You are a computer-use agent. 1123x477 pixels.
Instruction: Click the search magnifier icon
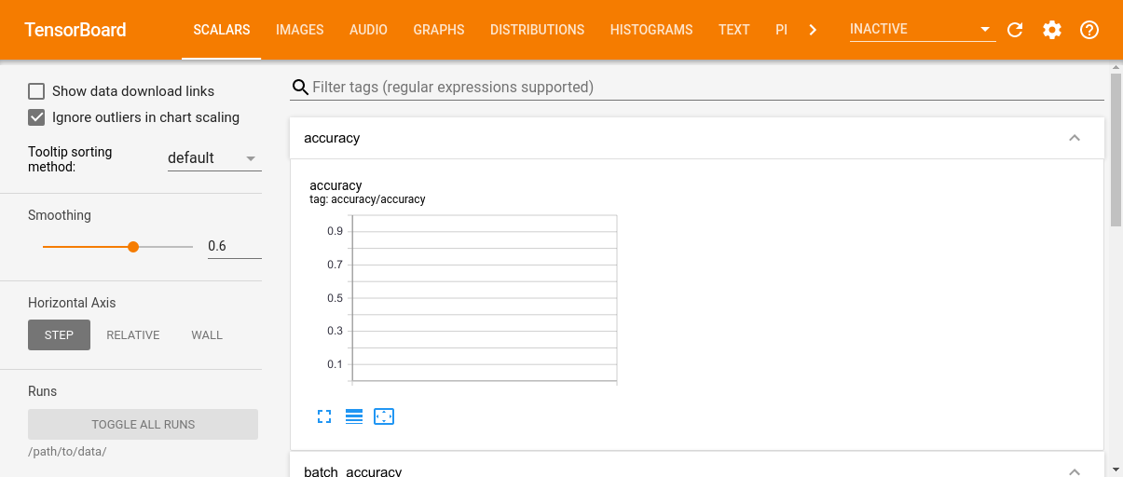300,88
